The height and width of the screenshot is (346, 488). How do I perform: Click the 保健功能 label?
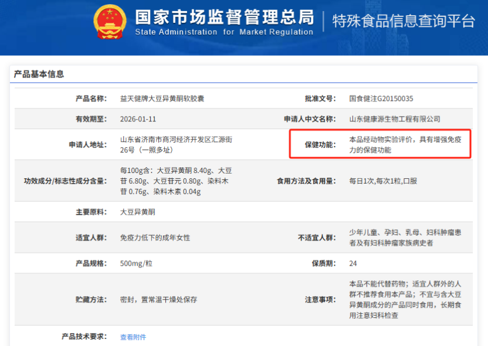pyautogui.click(x=320, y=145)
